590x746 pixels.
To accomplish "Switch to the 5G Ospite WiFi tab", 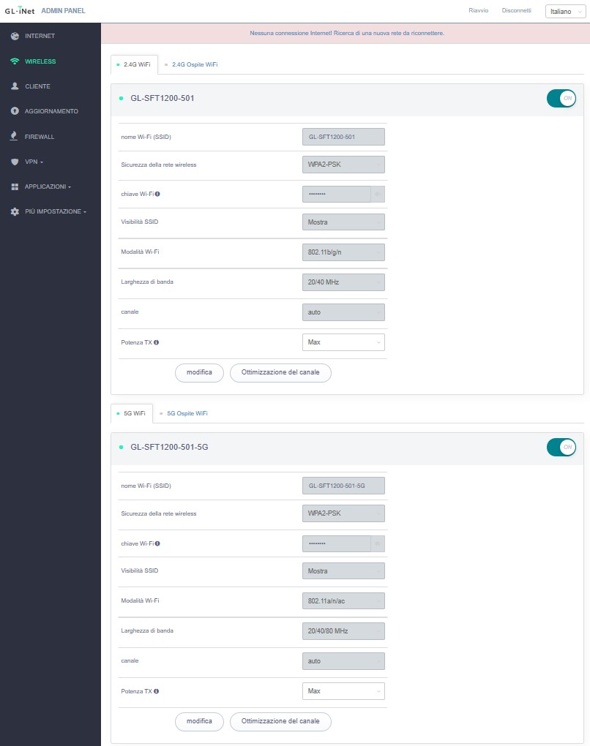I will point(184,413).
